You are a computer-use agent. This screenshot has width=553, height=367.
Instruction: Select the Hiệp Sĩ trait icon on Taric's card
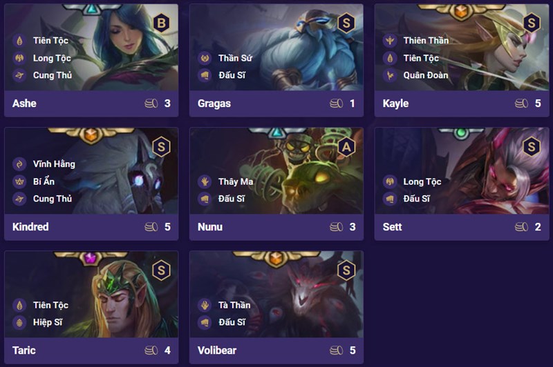click(20, 322)
